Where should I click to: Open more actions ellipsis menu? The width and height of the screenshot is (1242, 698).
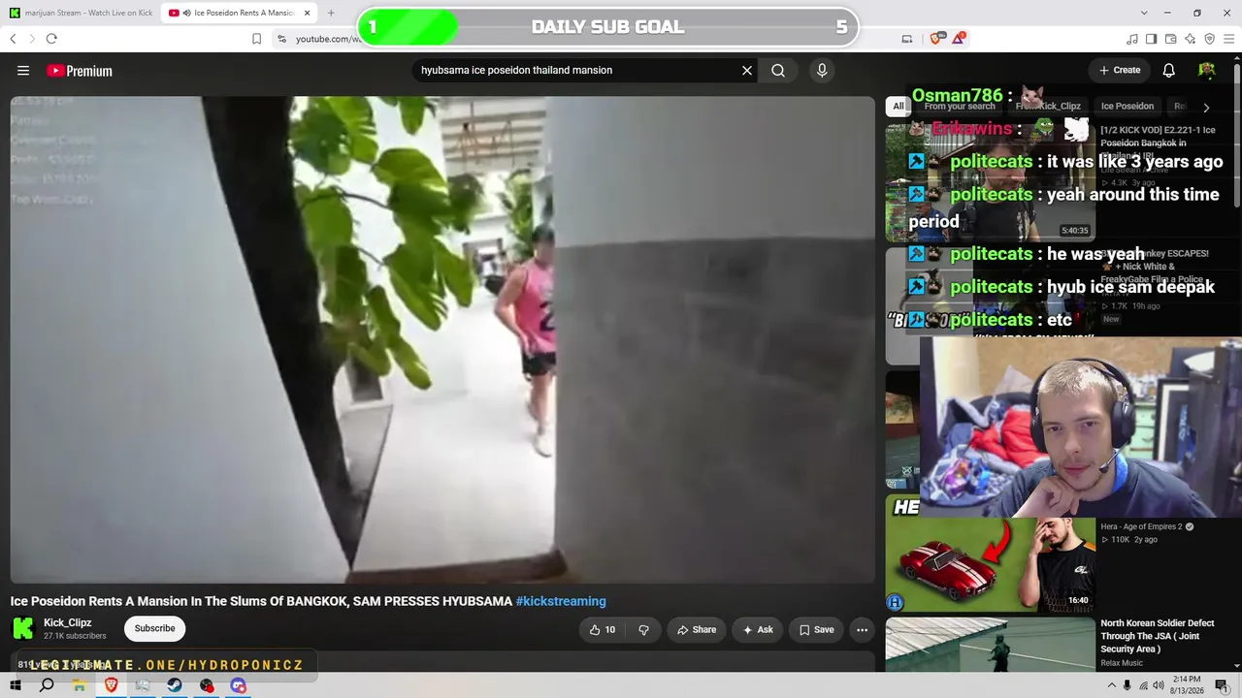click(862, 629)
